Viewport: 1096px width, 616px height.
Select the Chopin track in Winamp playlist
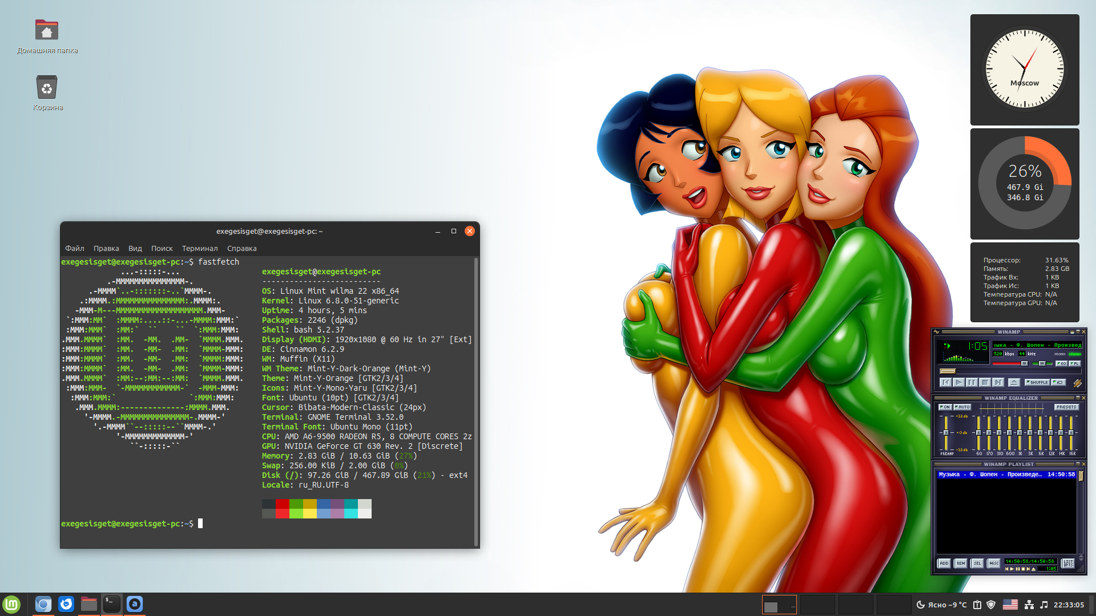click(x=1006, y=474)
